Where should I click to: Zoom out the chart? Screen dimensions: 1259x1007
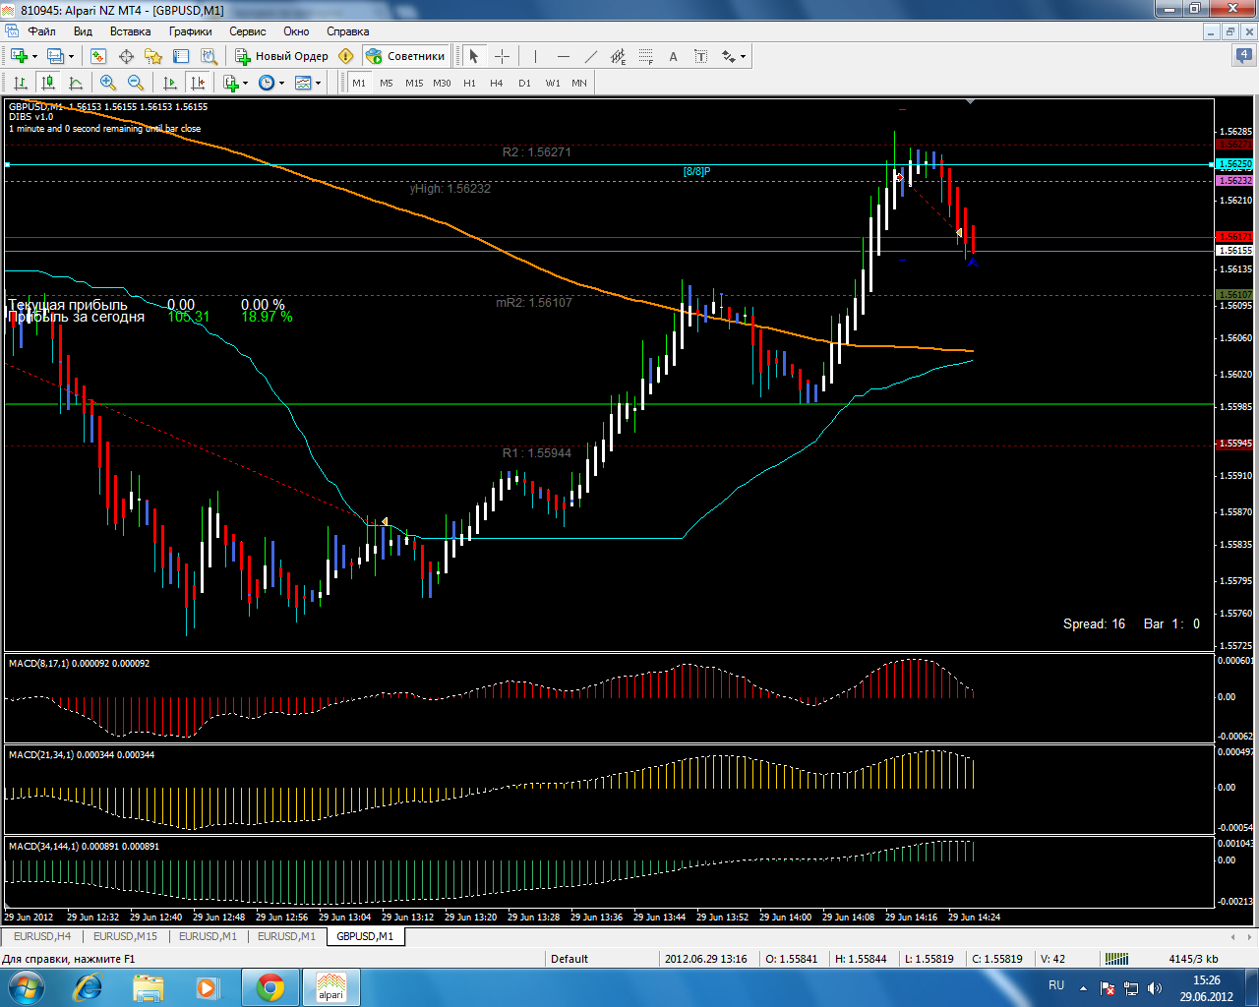click(x=136, y=83)
